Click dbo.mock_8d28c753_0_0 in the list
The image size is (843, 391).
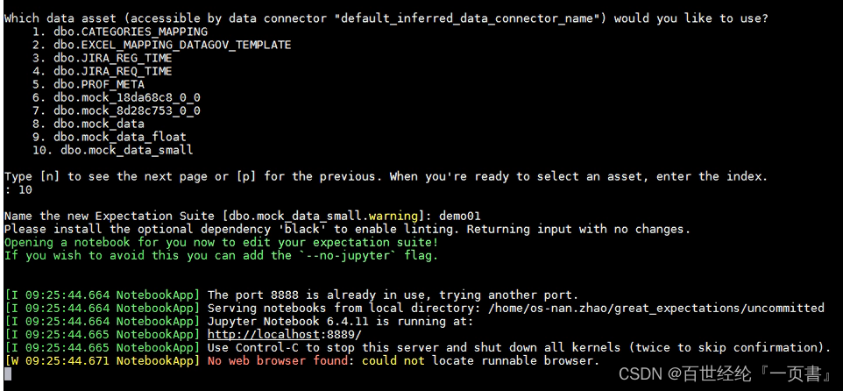[127, 110]
